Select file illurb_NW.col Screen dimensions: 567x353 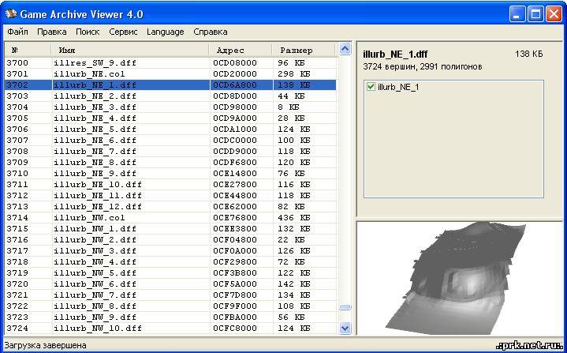coord(89,218)
